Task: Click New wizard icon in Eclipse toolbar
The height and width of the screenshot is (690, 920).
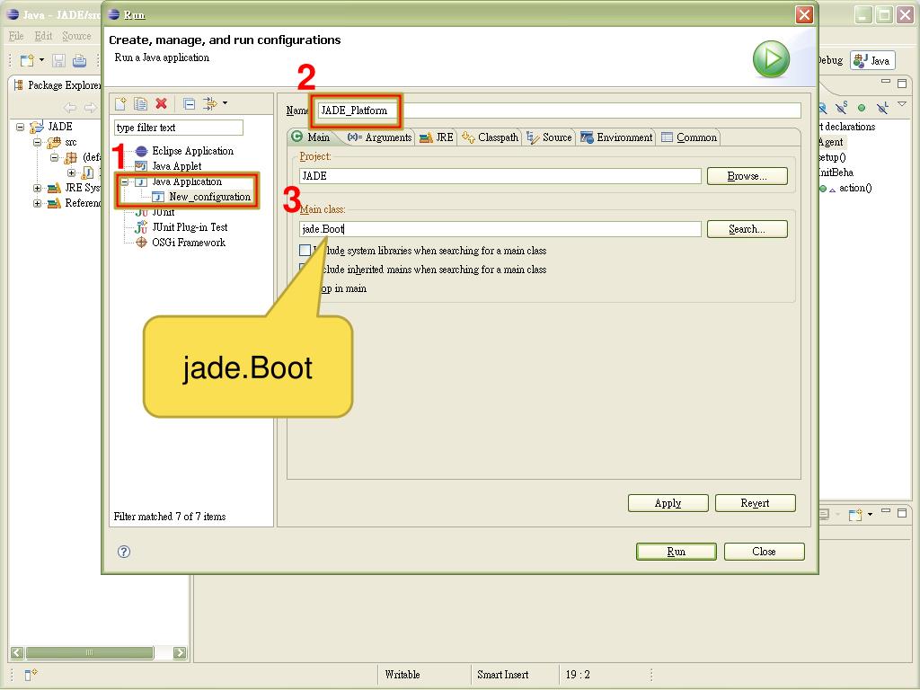Action: [x=27, y=60]
